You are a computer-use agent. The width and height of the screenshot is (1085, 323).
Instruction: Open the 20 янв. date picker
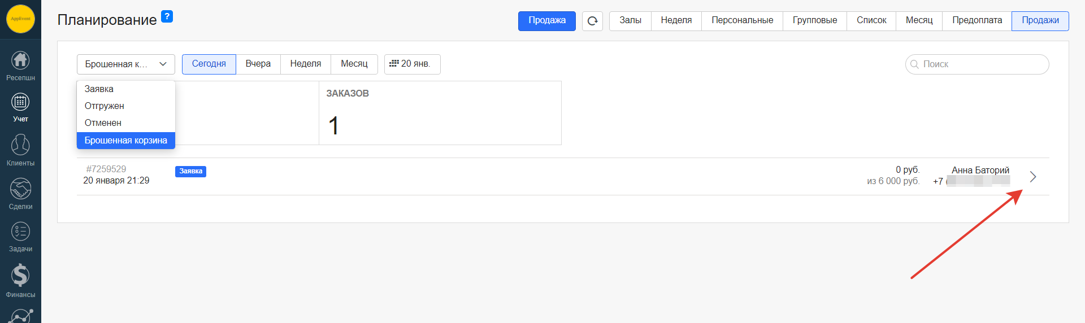(x=412, y=64)
